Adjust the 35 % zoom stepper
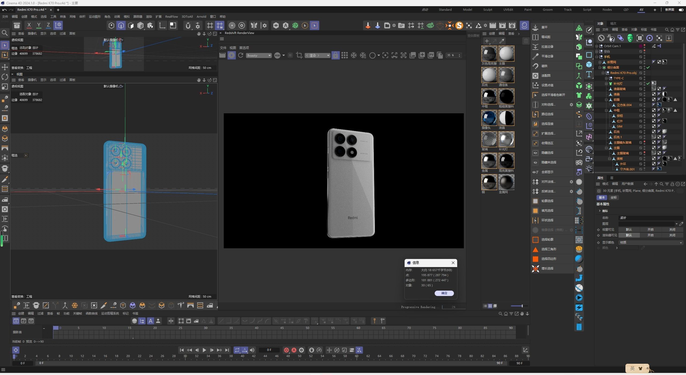 [459, 55]
